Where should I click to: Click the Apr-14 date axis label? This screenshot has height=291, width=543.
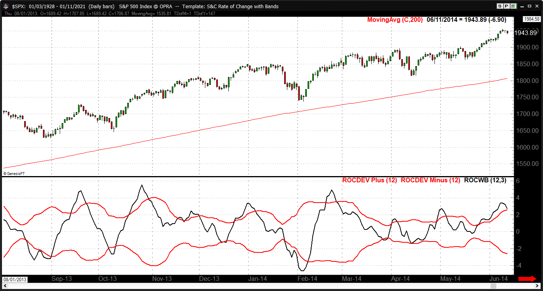point(401,279)
